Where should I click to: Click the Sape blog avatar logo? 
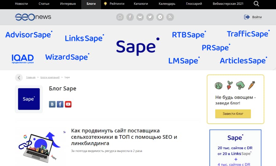[x=29, y=99]
